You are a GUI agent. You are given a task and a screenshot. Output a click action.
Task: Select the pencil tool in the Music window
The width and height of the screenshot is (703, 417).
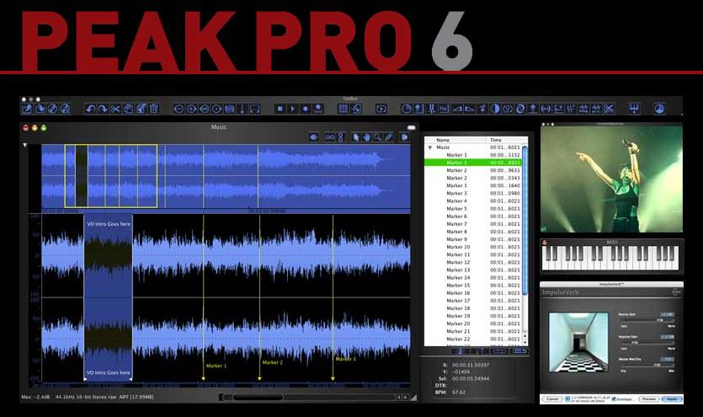[x=388, y=137]
